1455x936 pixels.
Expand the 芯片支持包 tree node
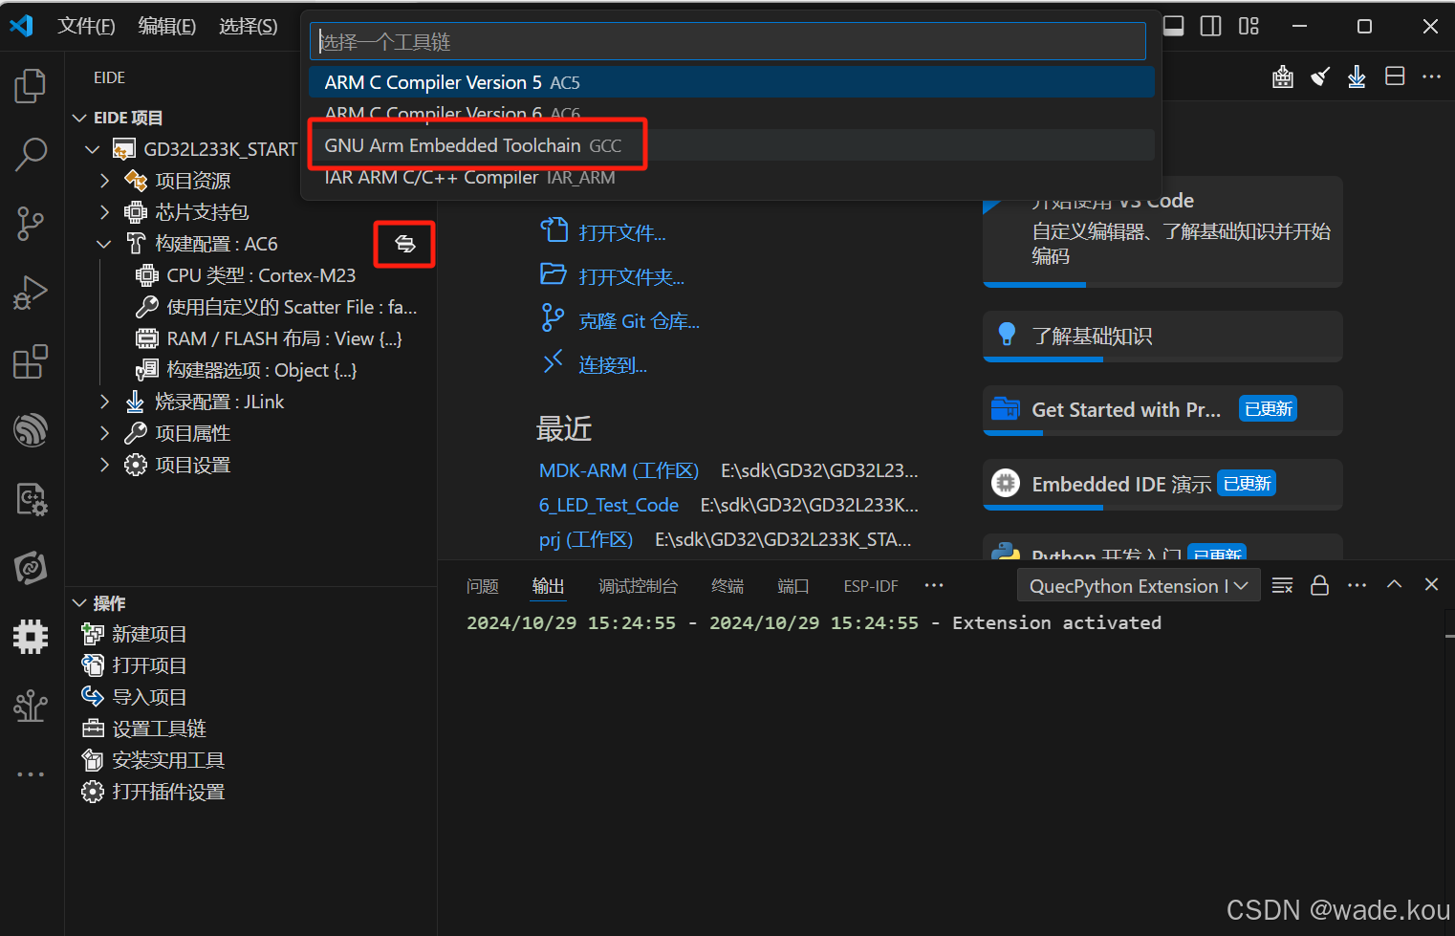(105, 212)
